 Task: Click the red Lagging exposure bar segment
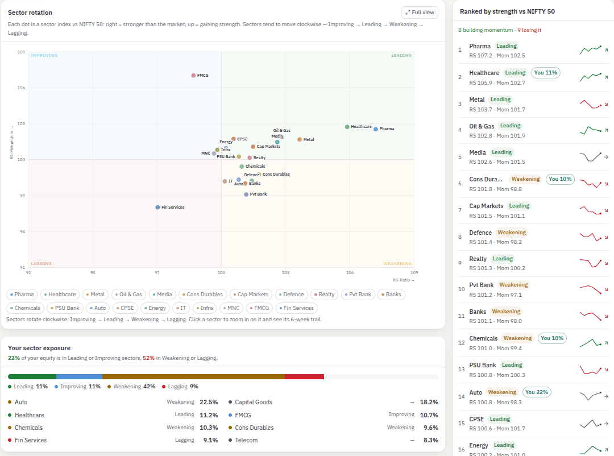click(304, 377)
